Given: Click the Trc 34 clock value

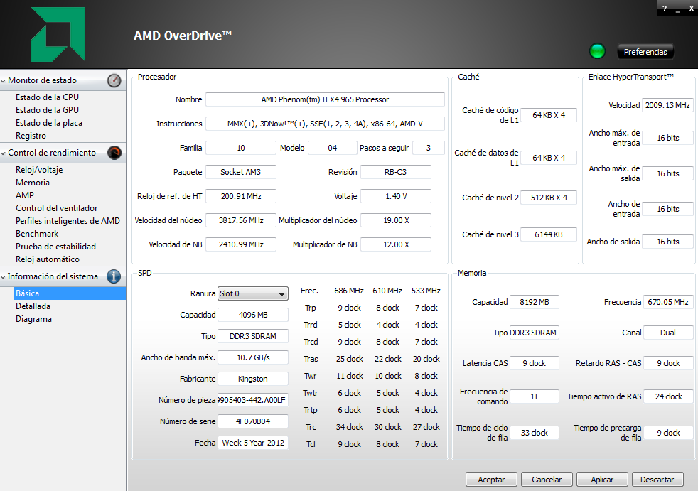Looking at the screenshot, I should coord(350,427).
